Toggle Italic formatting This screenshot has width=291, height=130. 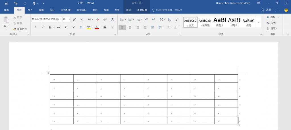pyautogui.click(x=43, y=27)
